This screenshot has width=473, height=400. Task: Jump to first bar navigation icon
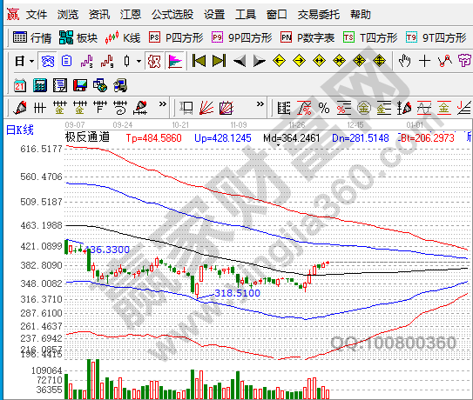point(199,61)
